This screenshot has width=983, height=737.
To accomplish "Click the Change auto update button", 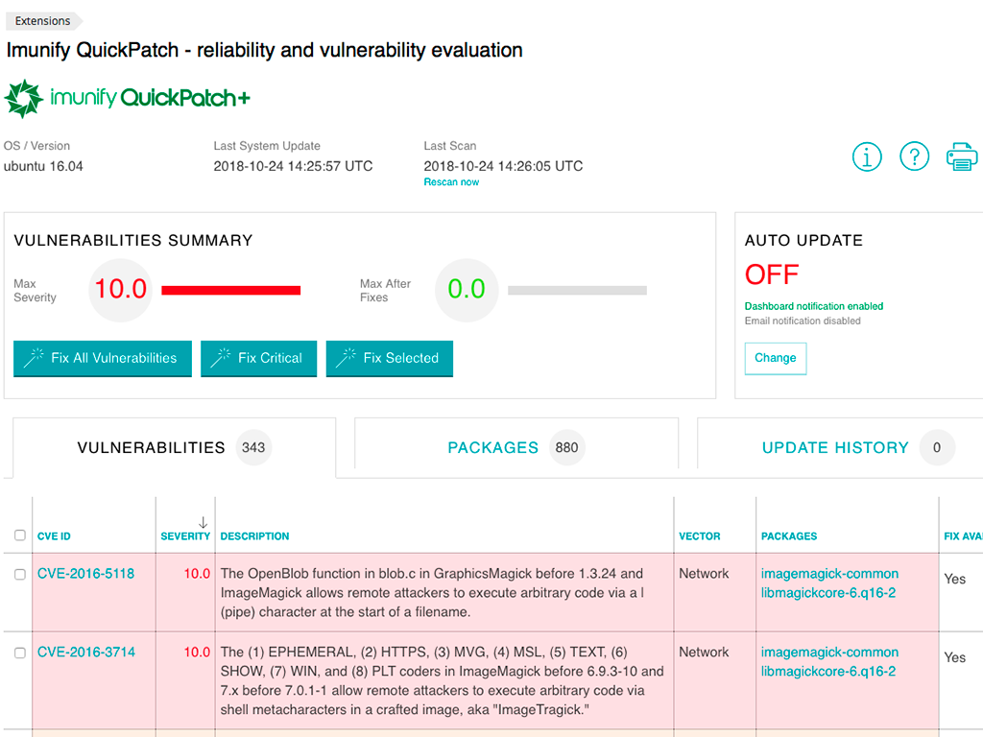I will tap(776, 359).
